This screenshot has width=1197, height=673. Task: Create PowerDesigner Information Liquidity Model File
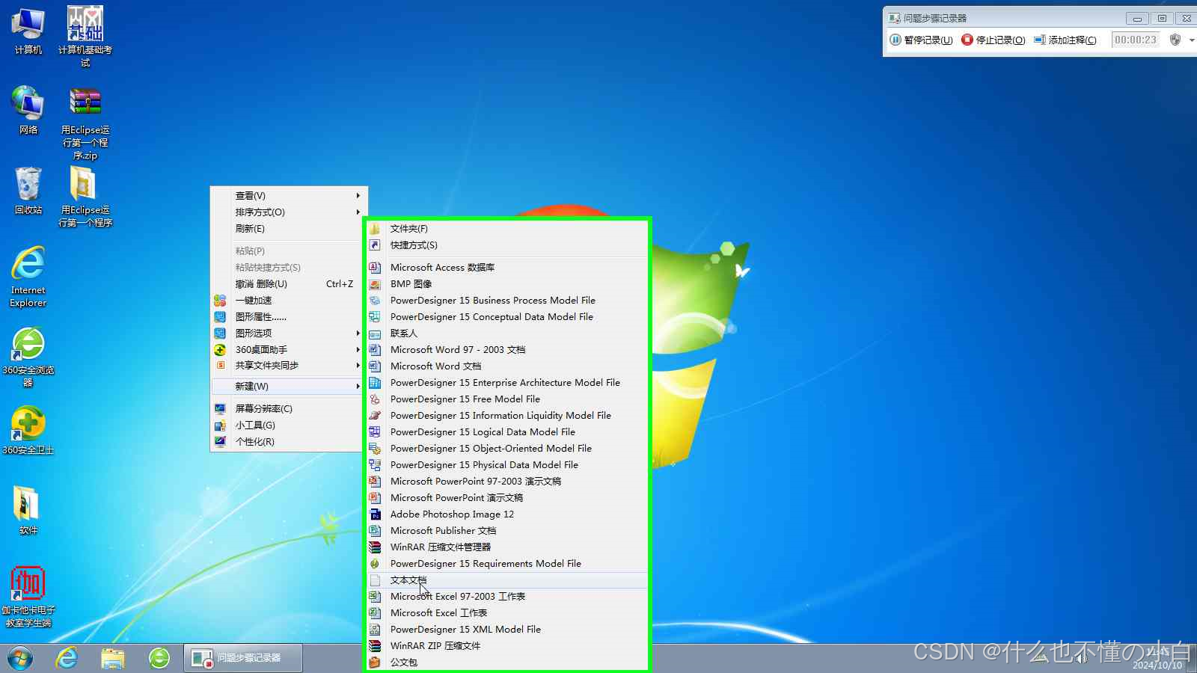(507, 415)
